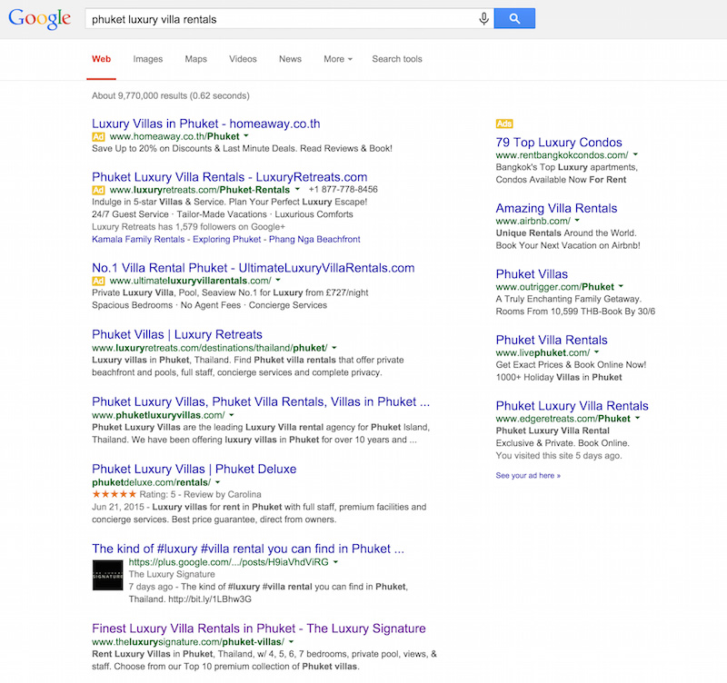Click 'The Luxury Signature' author text
Screen dimensions: 727x683
click(x=172, y=574)
